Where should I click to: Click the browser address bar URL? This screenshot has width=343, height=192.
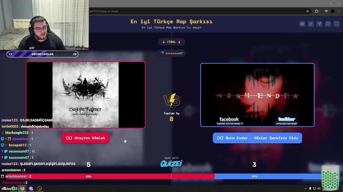[104, 11]
